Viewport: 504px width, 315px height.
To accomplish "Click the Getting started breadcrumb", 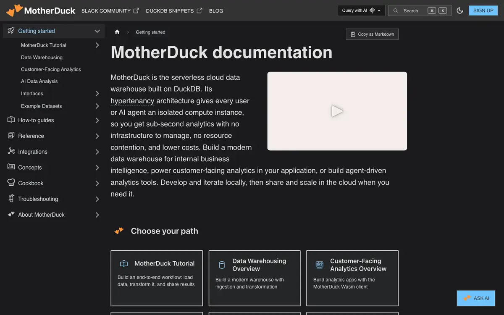I will (150, 32).
